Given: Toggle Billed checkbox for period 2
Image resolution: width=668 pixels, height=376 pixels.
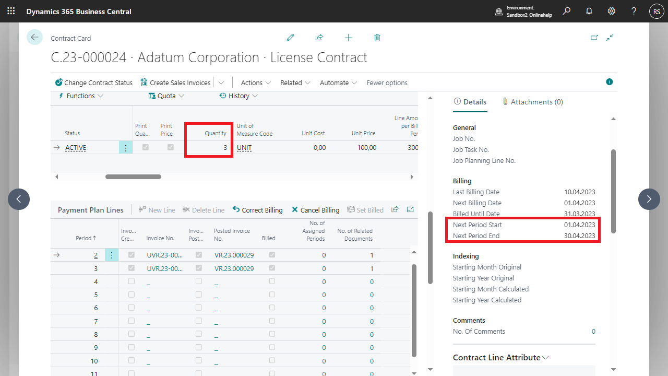Looking at the screenshot, I should pos(272,255).
